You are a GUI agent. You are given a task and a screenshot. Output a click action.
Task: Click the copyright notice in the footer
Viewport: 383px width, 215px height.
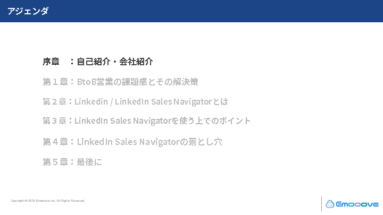tap(48, 201)
